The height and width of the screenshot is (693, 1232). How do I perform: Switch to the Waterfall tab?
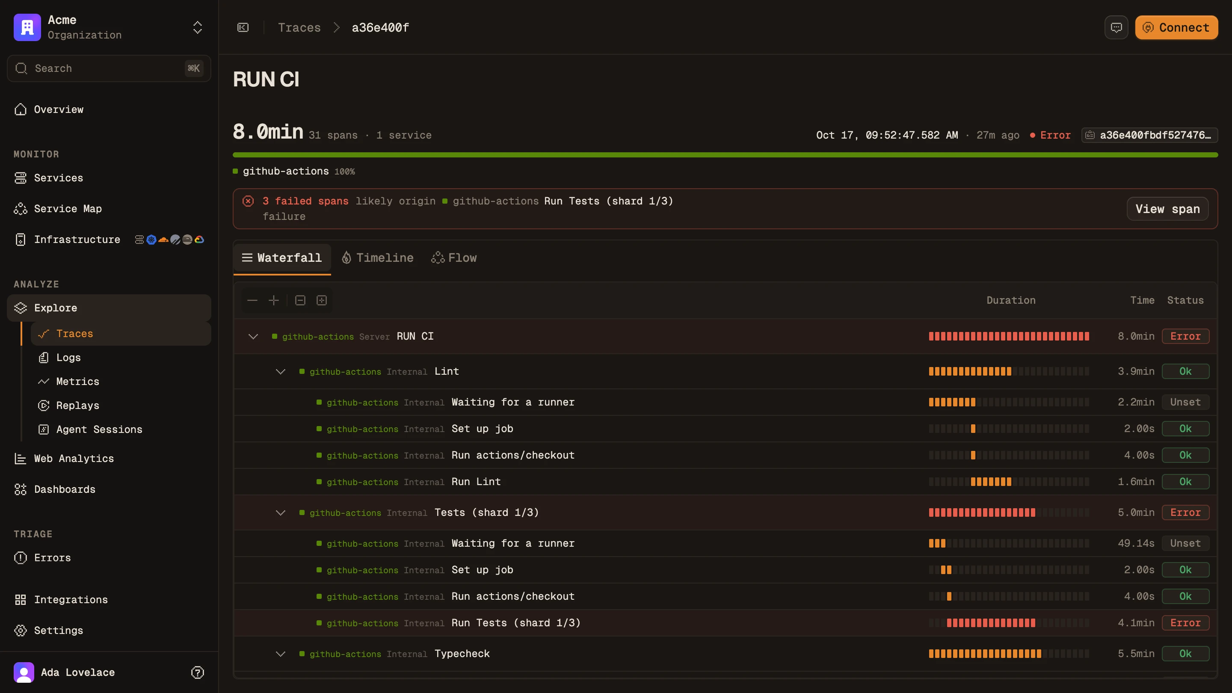tap(282, 258)
